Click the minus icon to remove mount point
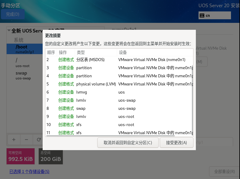Image resolution: width=240 pixels, height=179 pixels. (x=26, y=140)
